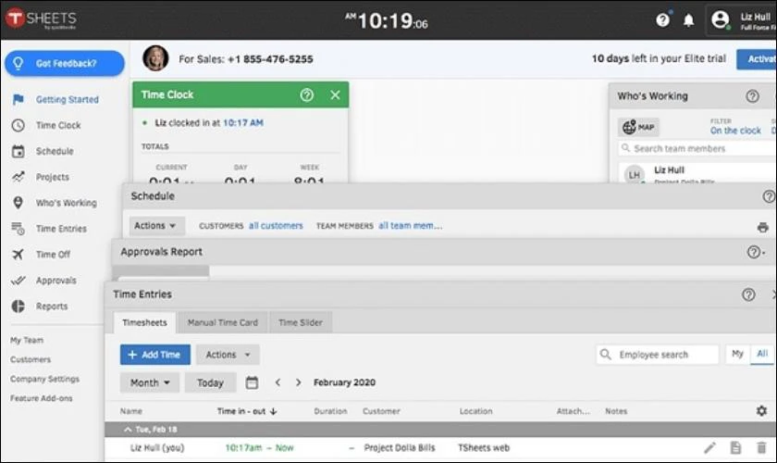Viewport: 777px width, 463px height.
Task: Click the Today button
Action: click(x=210, y=382)
